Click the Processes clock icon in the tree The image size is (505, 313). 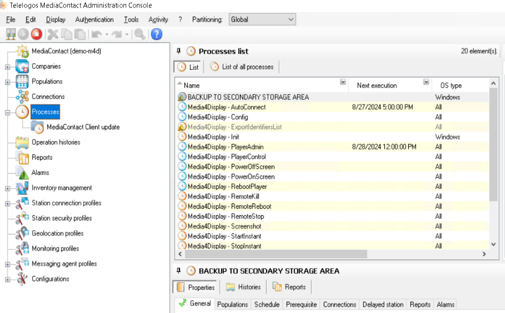point(22,112)
